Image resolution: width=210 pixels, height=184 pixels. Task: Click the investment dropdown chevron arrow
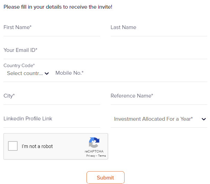[x=204, y=119]
